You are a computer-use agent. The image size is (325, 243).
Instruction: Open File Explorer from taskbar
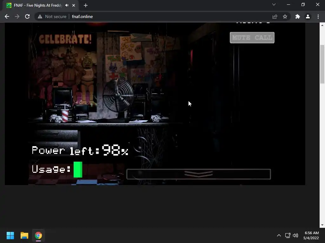[24, 235]
